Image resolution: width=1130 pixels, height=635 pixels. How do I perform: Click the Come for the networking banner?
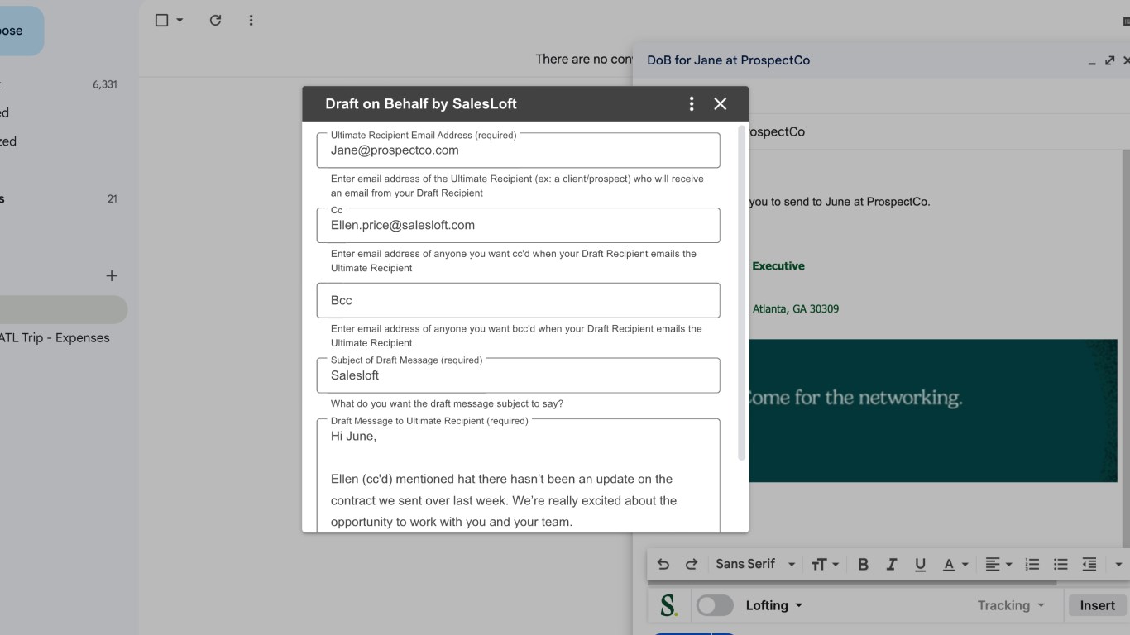pyautogui.click(x=933, y=411)
